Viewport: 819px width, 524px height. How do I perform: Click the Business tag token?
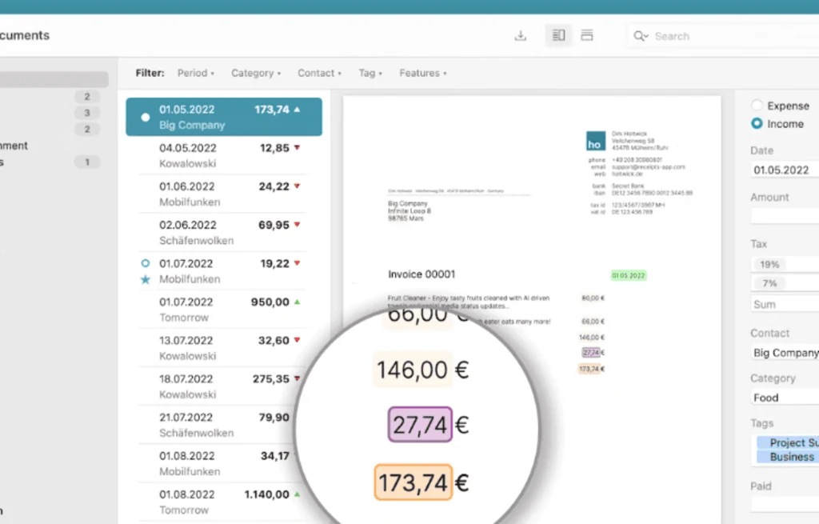point(786,457)
